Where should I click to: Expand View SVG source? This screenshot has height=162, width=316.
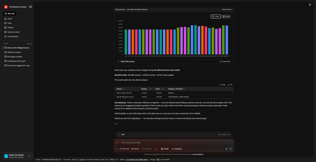126,61
